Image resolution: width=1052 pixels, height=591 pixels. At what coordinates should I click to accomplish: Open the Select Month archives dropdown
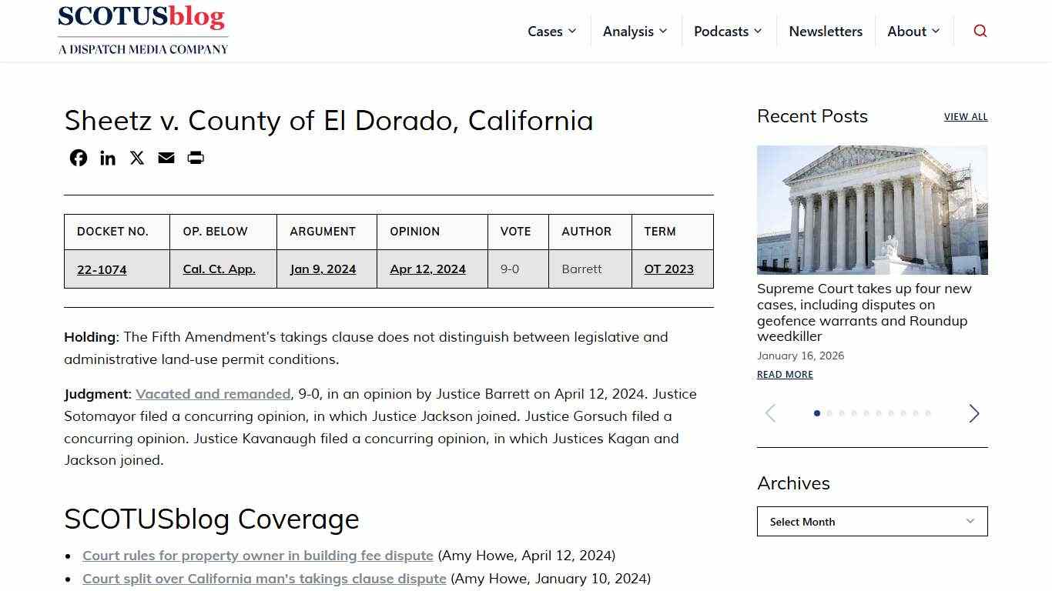coord(872,521)
